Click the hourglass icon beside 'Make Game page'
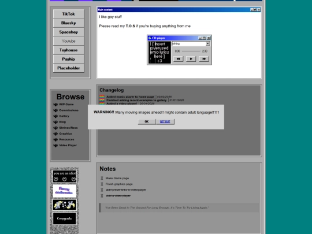 click(x=102, y=178)
